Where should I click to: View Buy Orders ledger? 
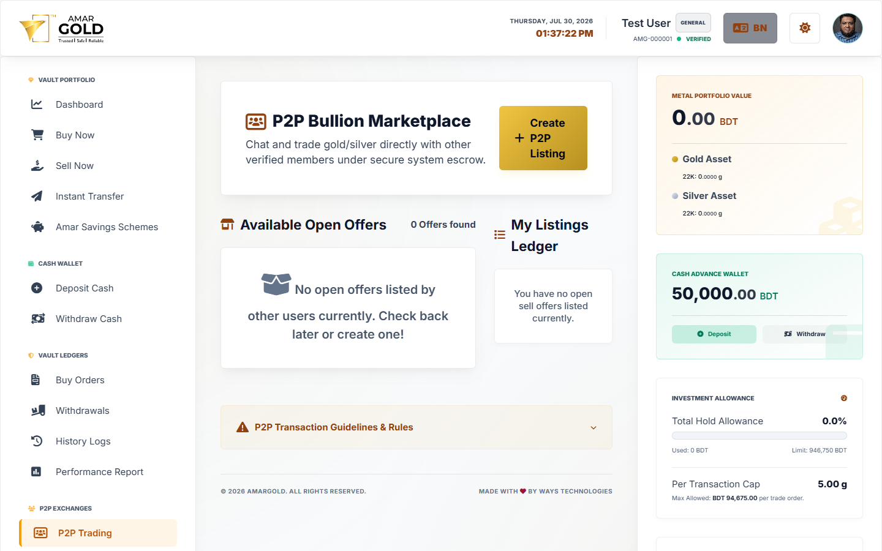(98, 380)
